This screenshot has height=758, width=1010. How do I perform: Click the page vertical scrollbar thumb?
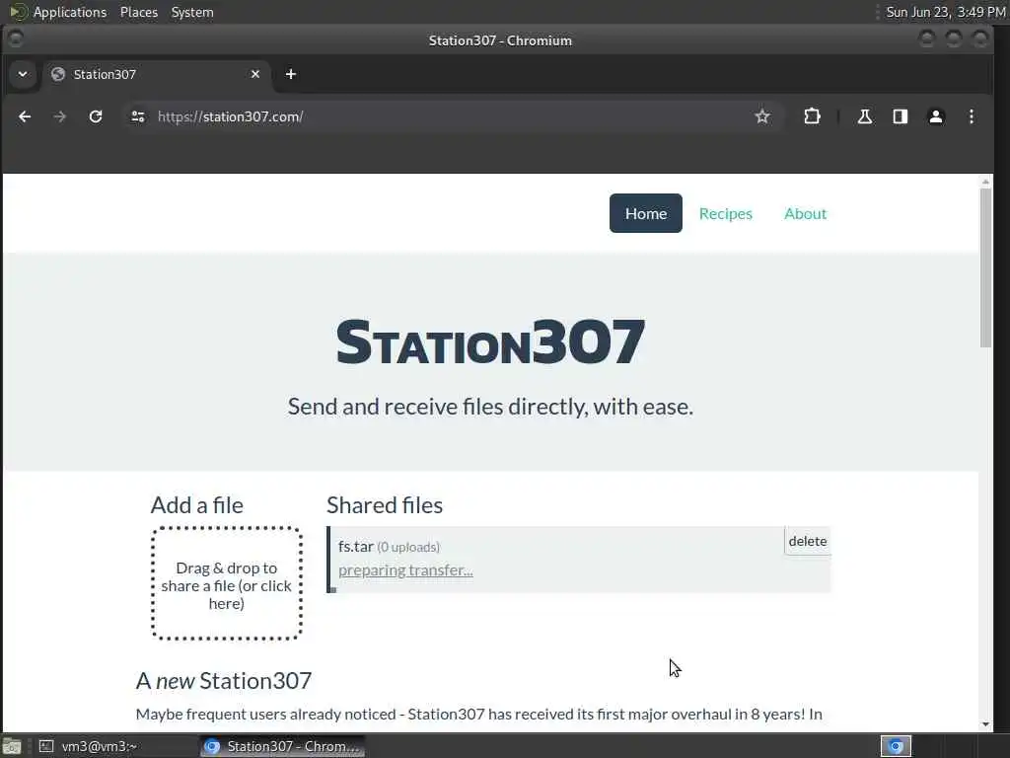tap(985, 267)
